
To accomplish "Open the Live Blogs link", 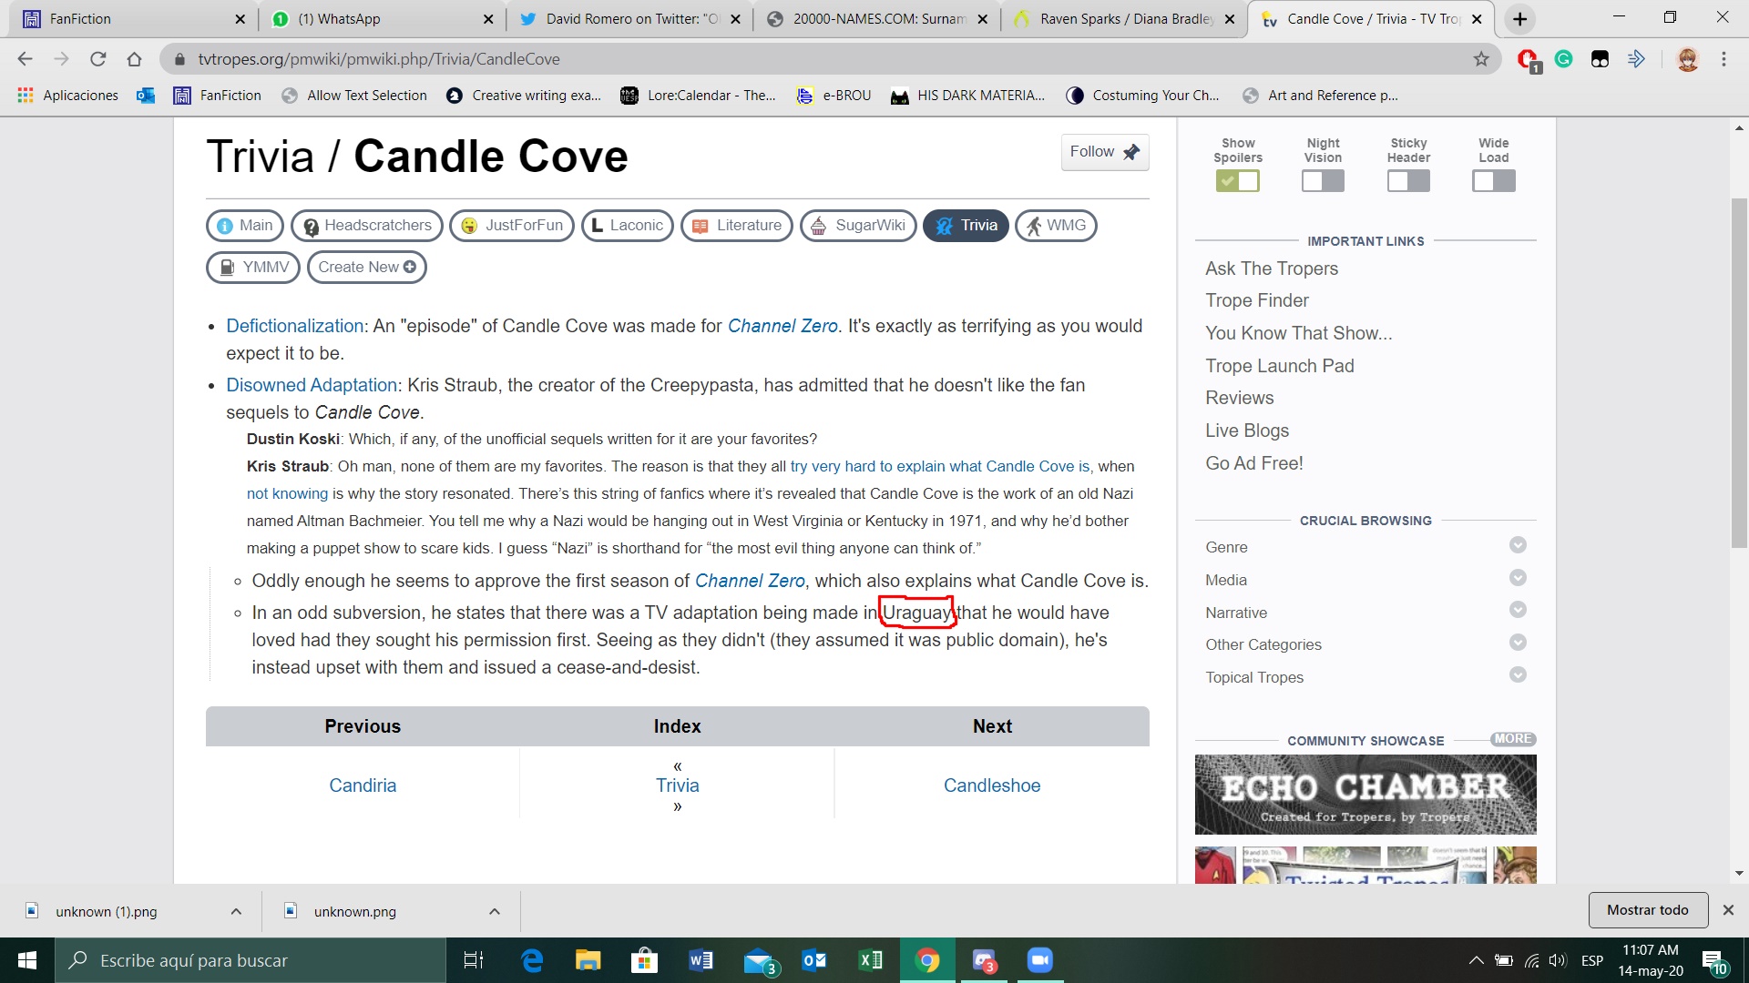I will click(x=1247, y=431).
